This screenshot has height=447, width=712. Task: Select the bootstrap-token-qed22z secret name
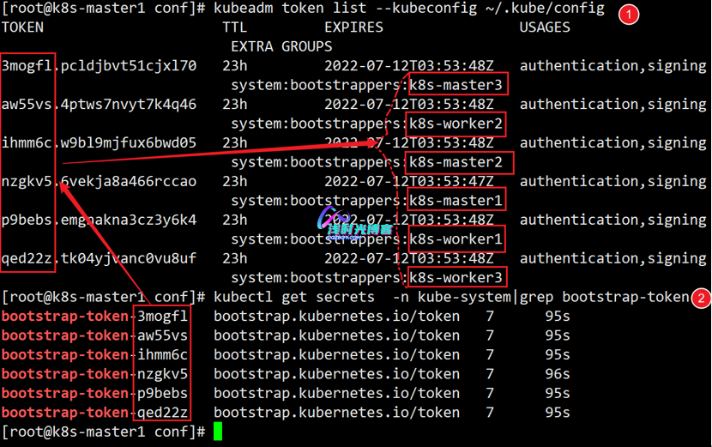click(x=94, y=413)
